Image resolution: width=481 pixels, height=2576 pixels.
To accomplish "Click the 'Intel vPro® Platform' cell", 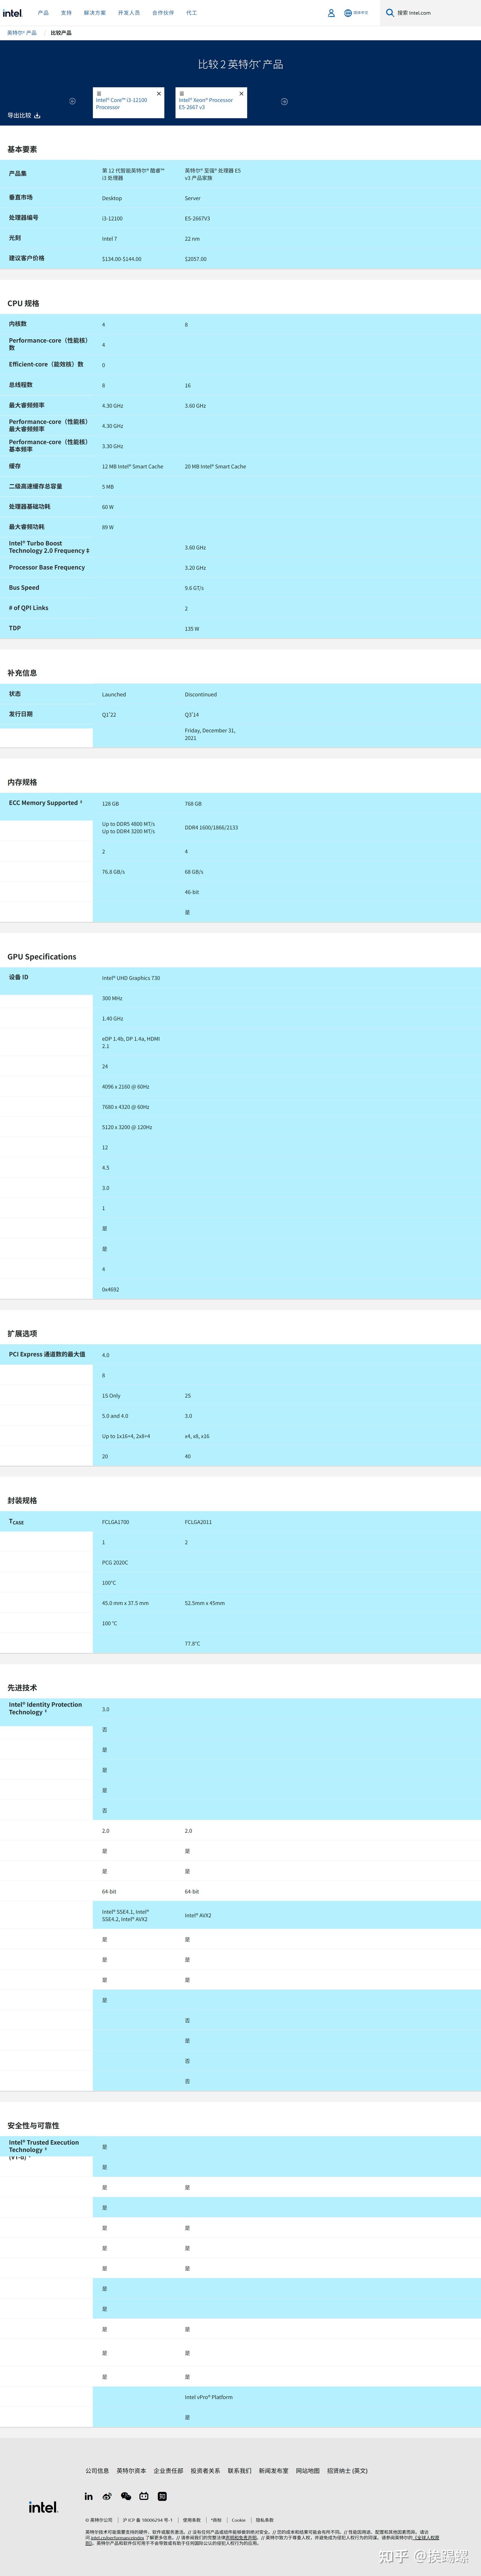I will click(x=209, y=2397).
